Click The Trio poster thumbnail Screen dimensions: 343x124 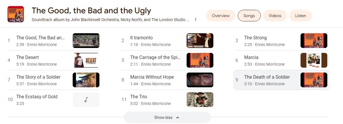click(x=200, y=100)
